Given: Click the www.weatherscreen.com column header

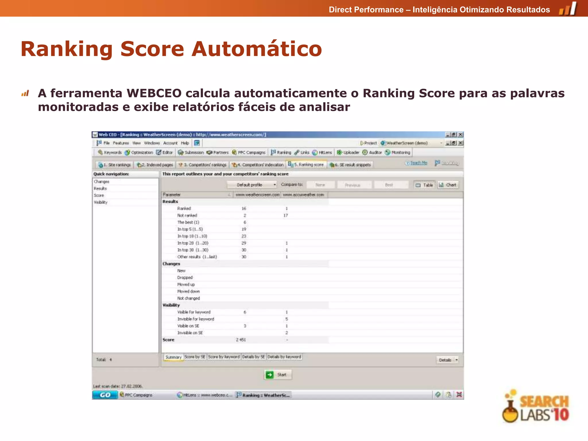Looking at the screenshot, I should pos(257,195).
